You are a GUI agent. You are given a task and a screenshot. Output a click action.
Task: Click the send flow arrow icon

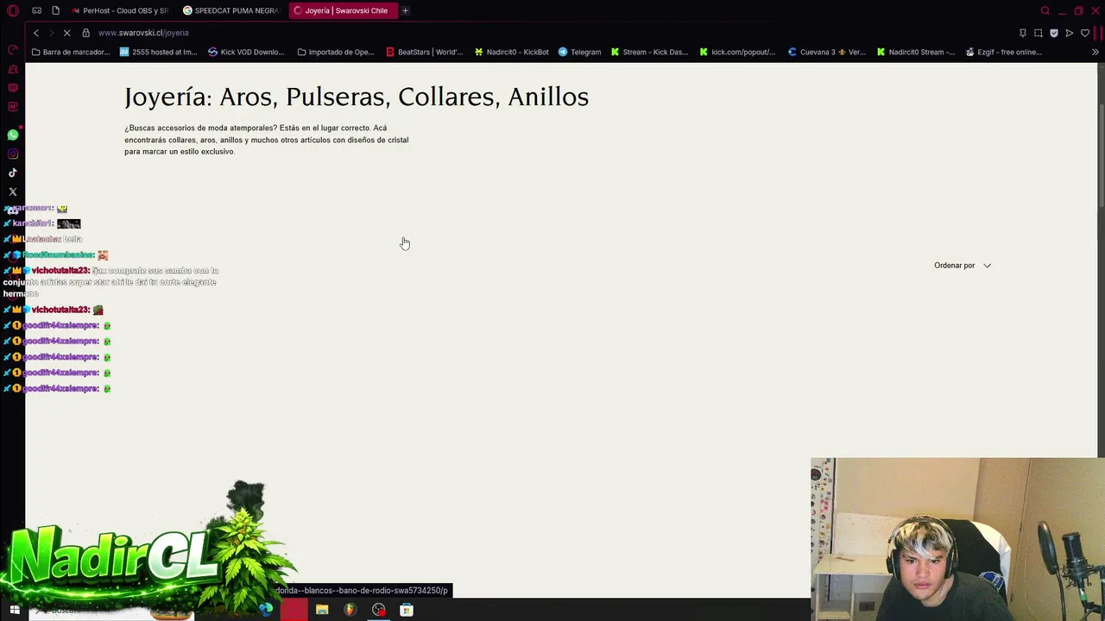1070,33
